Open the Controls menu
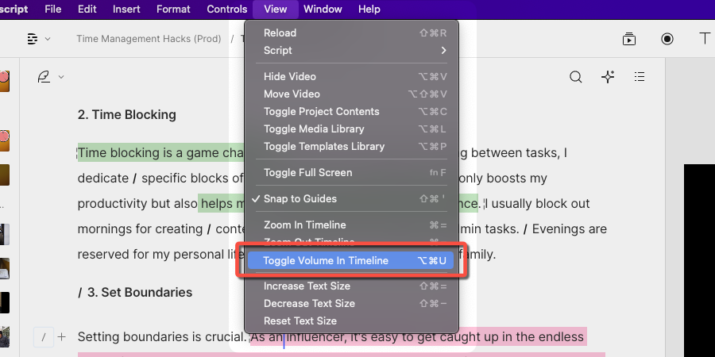The width and height of the screenshot is (715, 357). pos(227,9)
